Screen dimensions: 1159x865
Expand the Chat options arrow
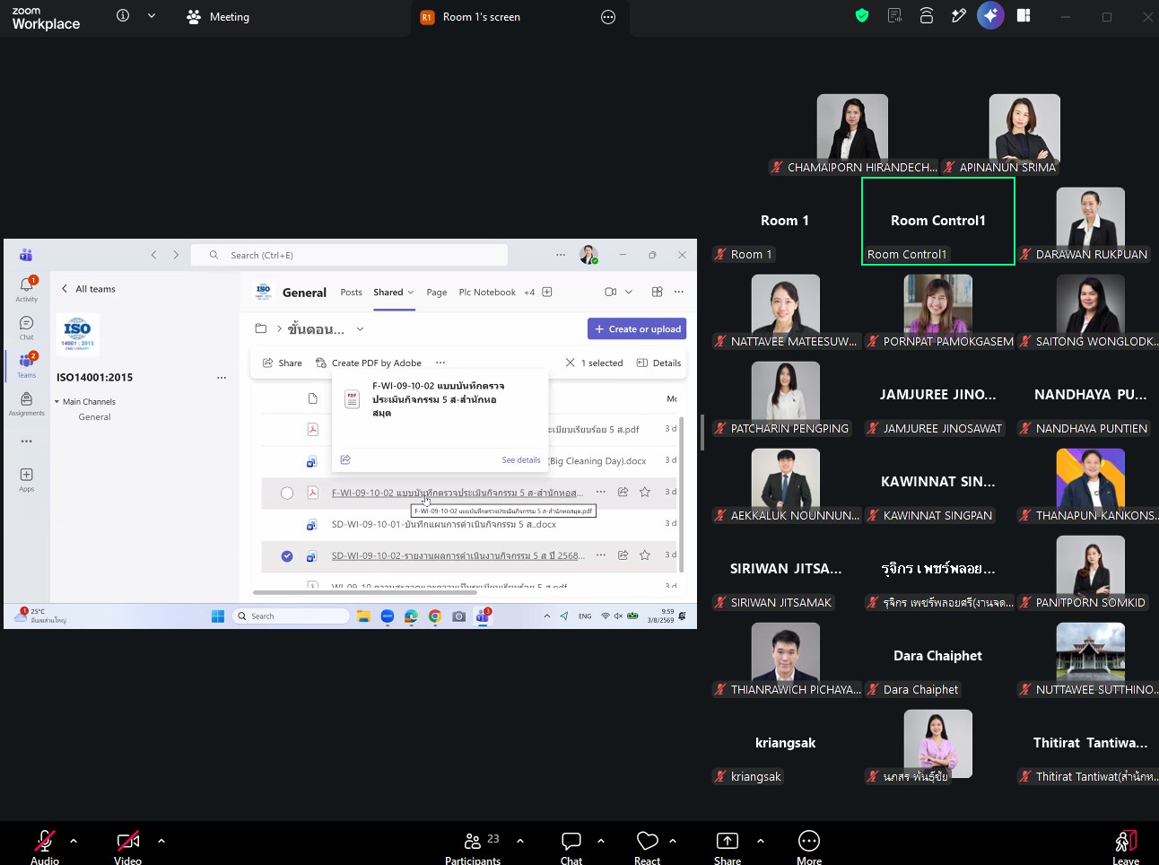601,841
